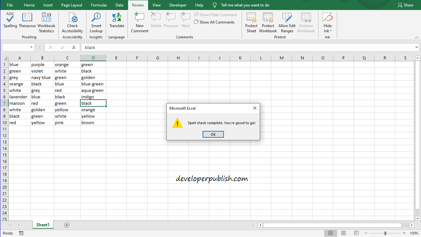Open Protect Sheet settings

click(251, 23)
